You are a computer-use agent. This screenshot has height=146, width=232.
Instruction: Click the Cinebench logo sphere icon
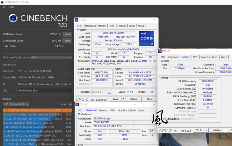tap(13, 18)
